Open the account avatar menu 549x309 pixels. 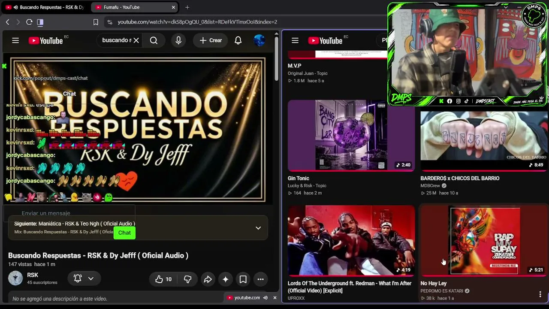coord(259,40)
